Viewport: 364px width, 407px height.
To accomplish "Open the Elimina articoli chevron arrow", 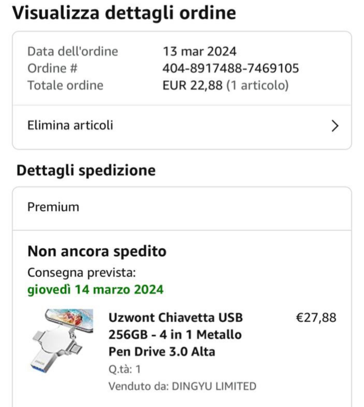I will coord(335,126).
